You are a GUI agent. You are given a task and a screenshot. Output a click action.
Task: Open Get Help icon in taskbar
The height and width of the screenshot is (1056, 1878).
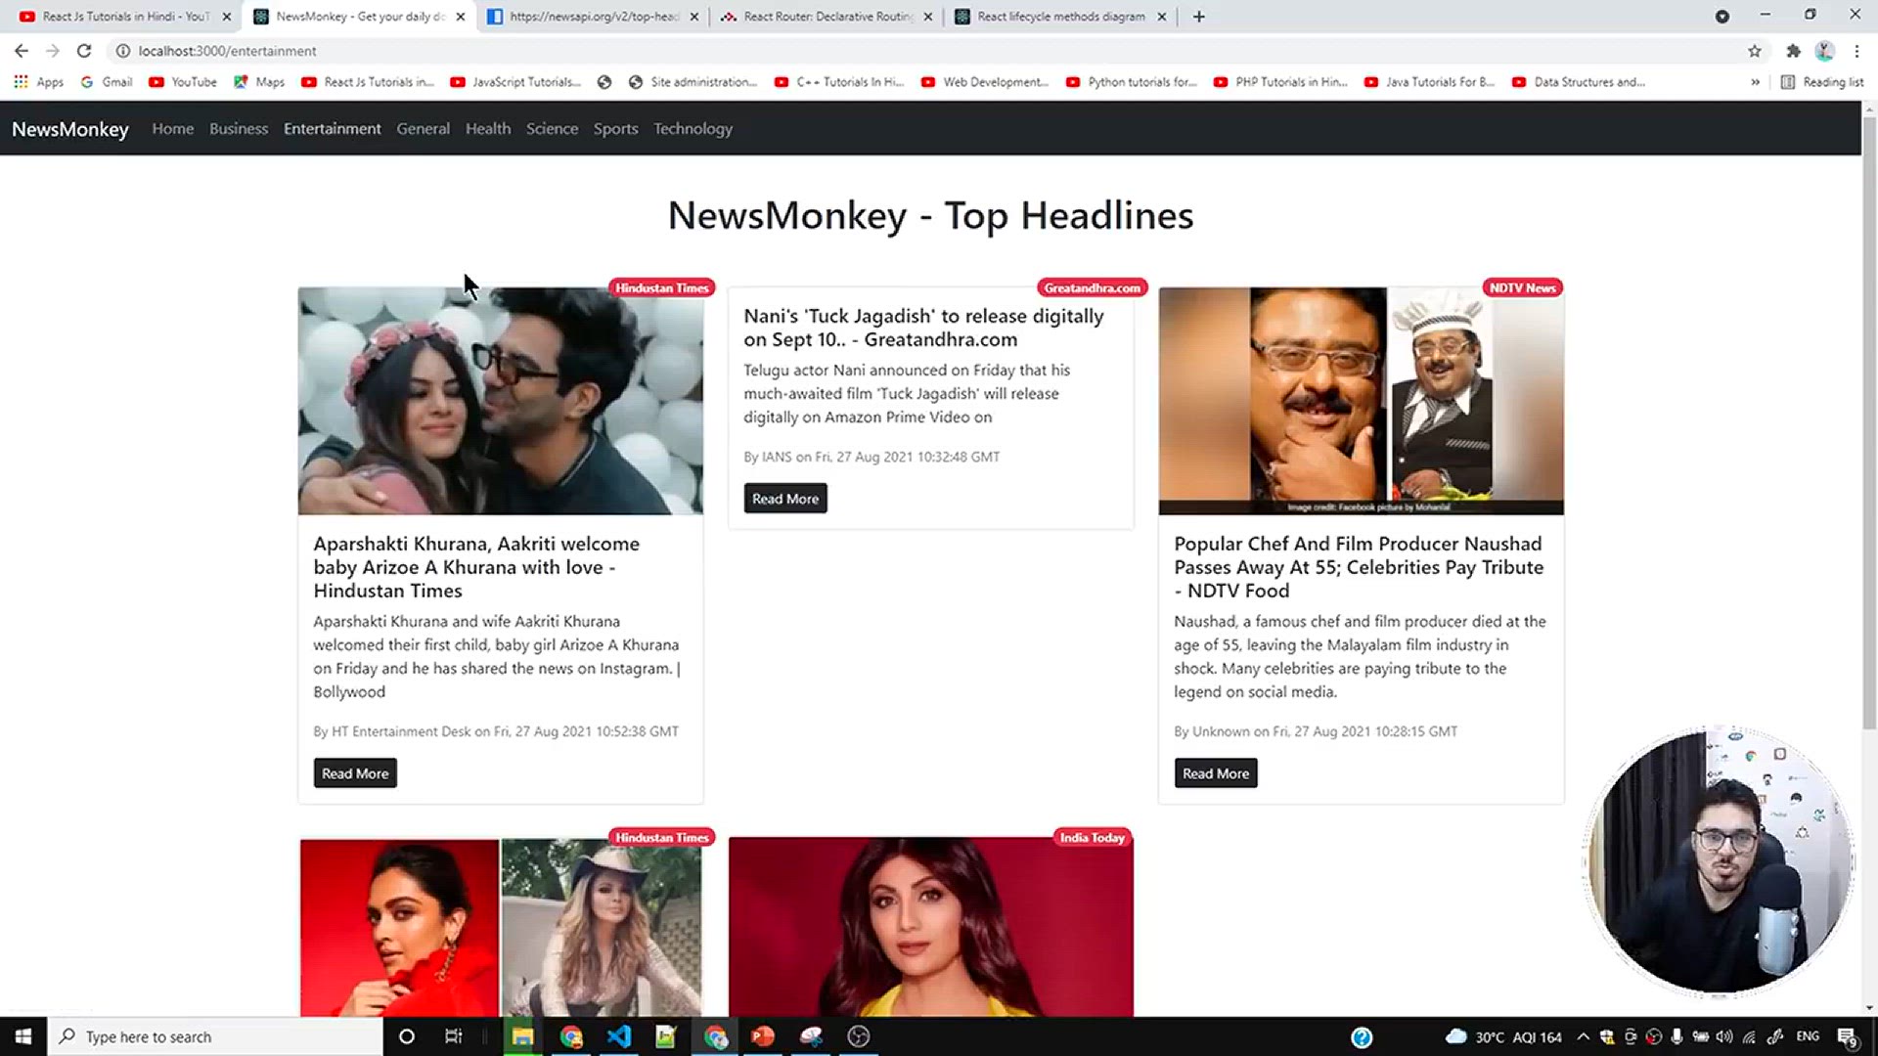(1362, 1037)
